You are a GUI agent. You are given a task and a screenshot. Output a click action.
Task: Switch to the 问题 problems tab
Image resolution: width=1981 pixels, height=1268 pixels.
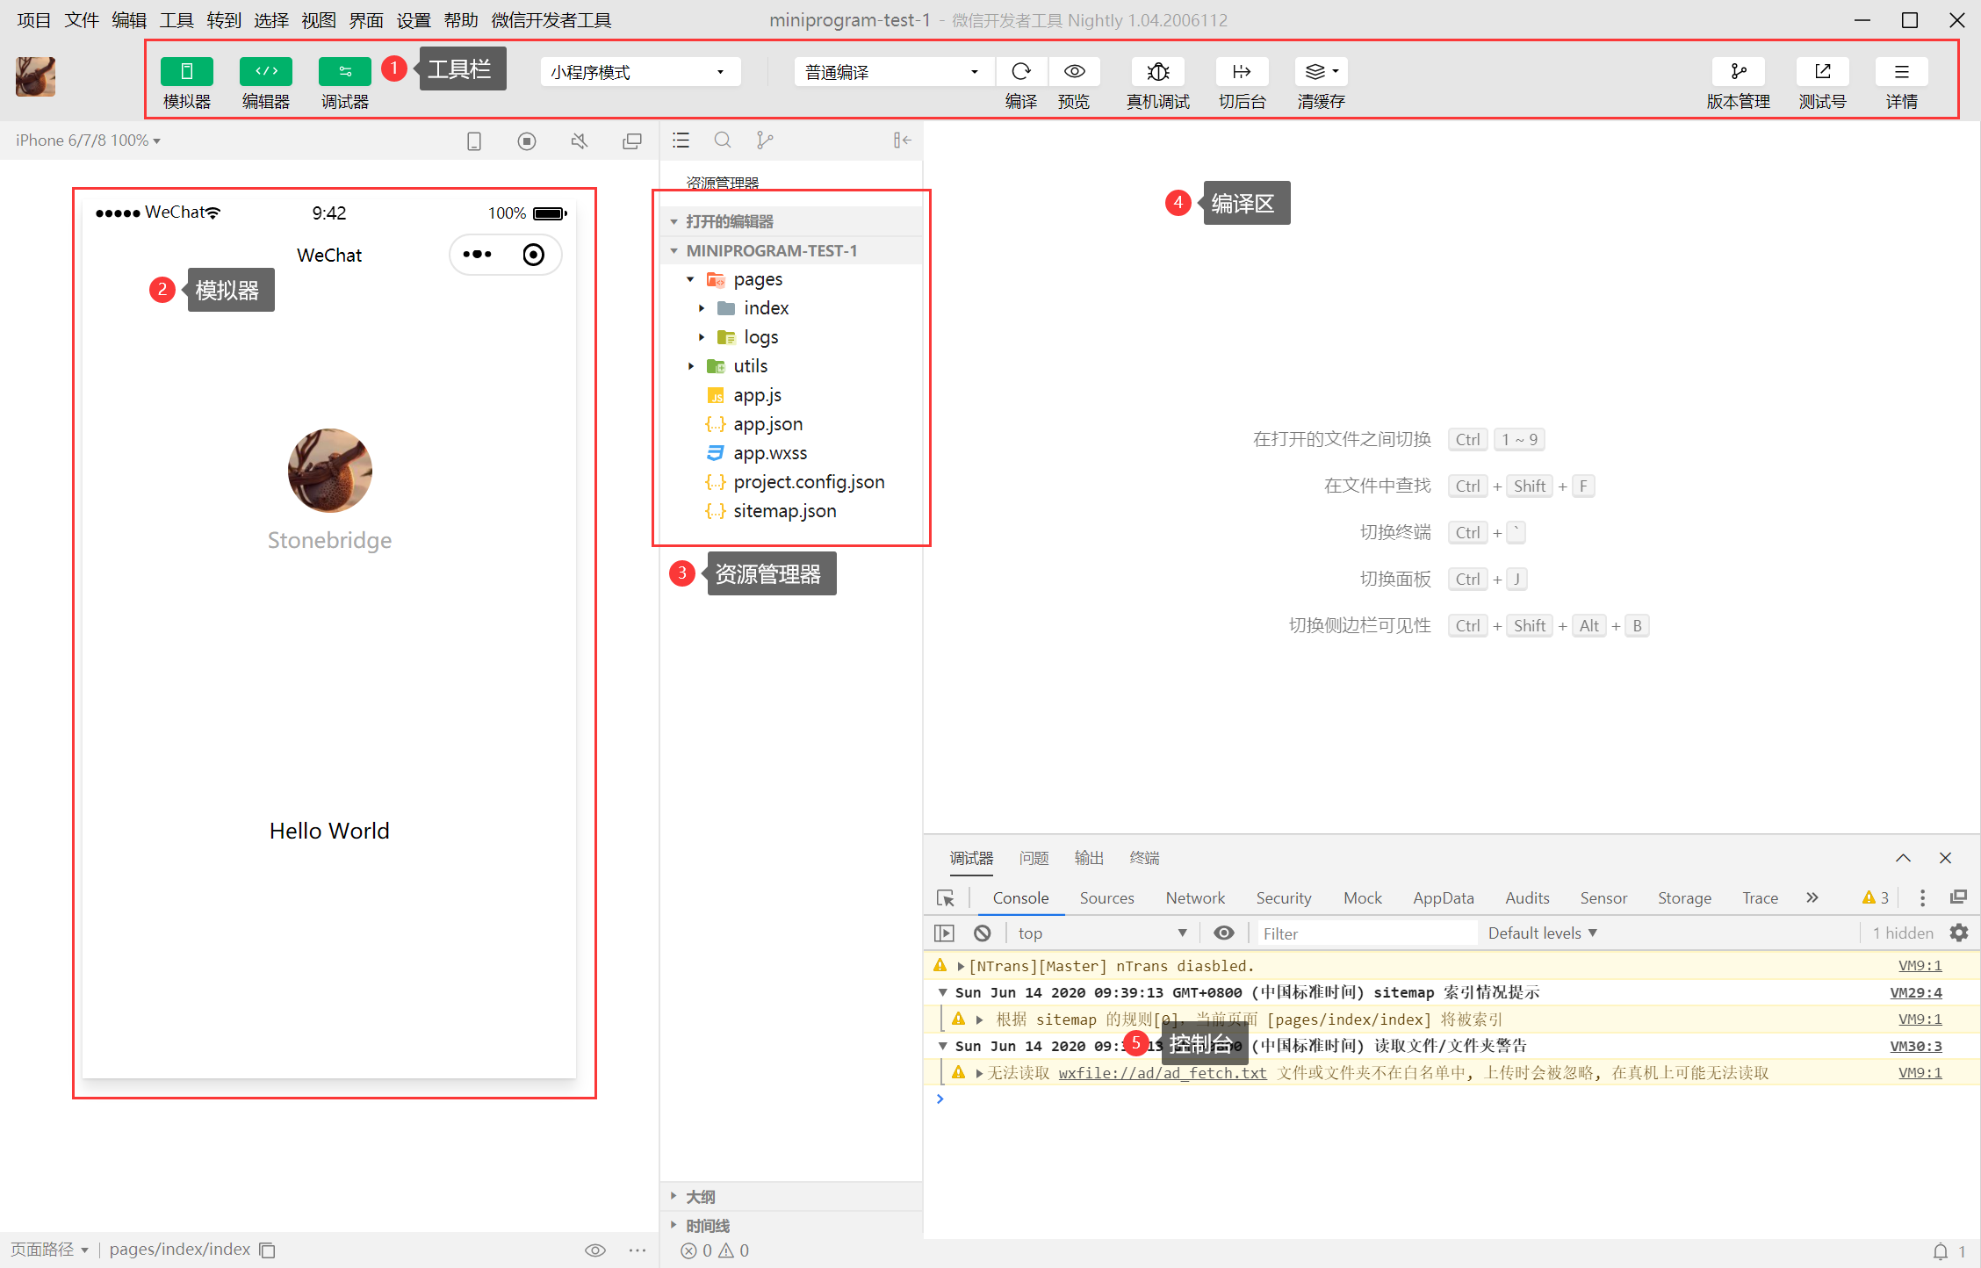tap(1034, 858)
